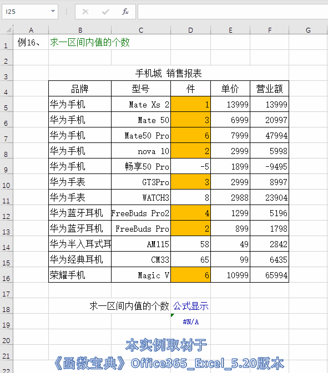This screenshot has height=373, width=328.
Task: Click green title 求一区间内值的个数 in row 1
Action: click(90, 42)
